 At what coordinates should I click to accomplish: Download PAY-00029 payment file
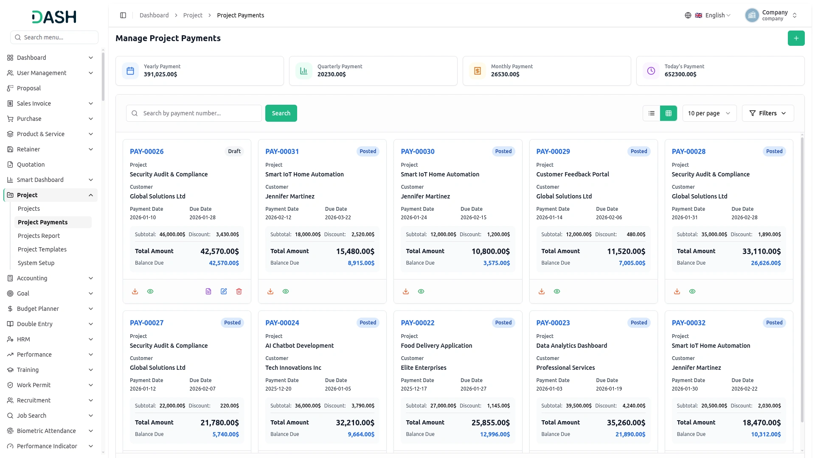[542, 291]
